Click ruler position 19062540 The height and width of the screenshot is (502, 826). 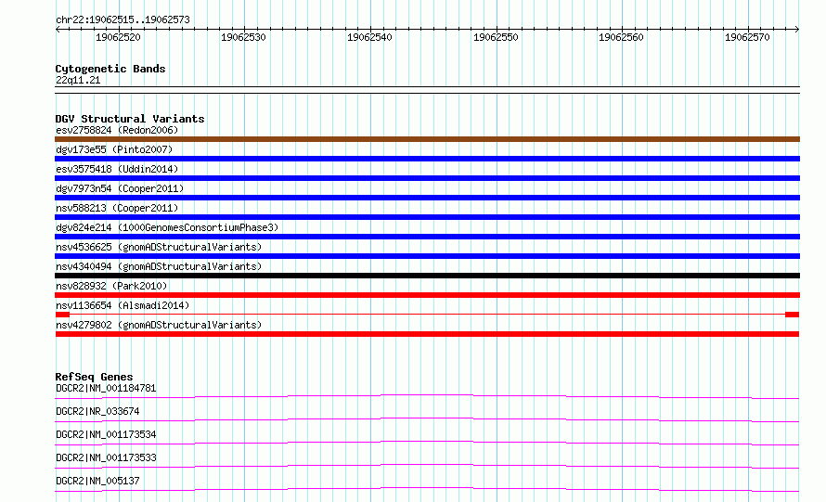(369, 37)
